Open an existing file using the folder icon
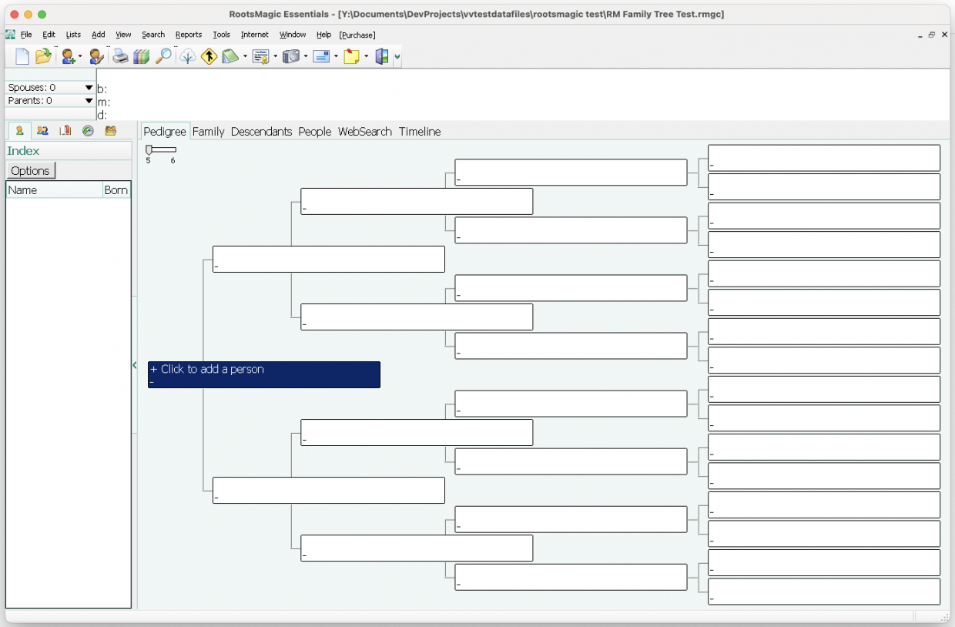Screen dimensions: 955x627 42,55
